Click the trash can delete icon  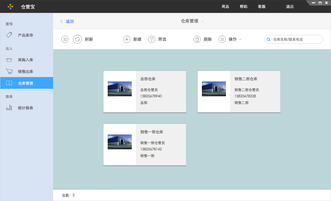[x=197, y=39]
